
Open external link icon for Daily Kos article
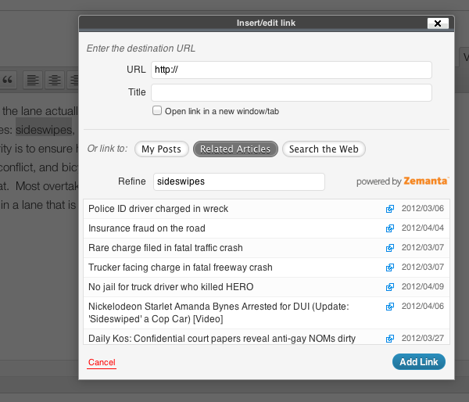pos(390,339)
